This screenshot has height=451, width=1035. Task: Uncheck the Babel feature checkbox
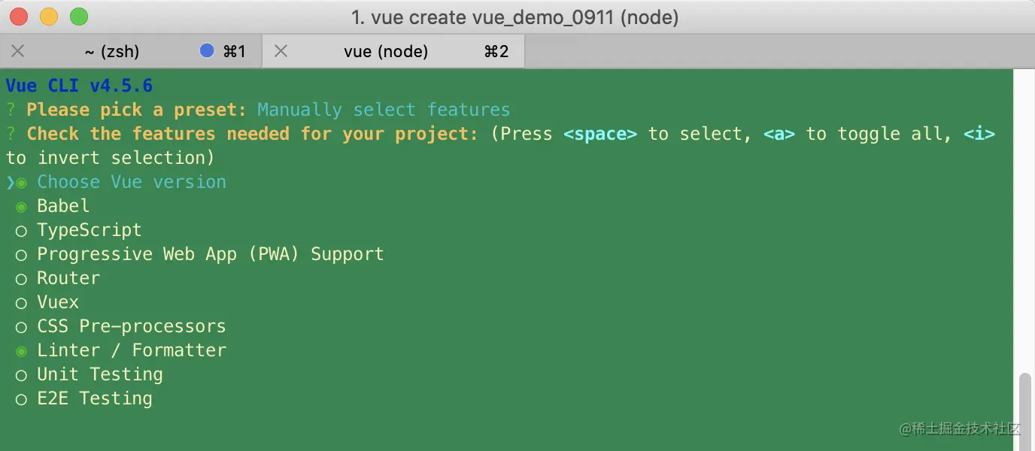click(x=21, y=207)
